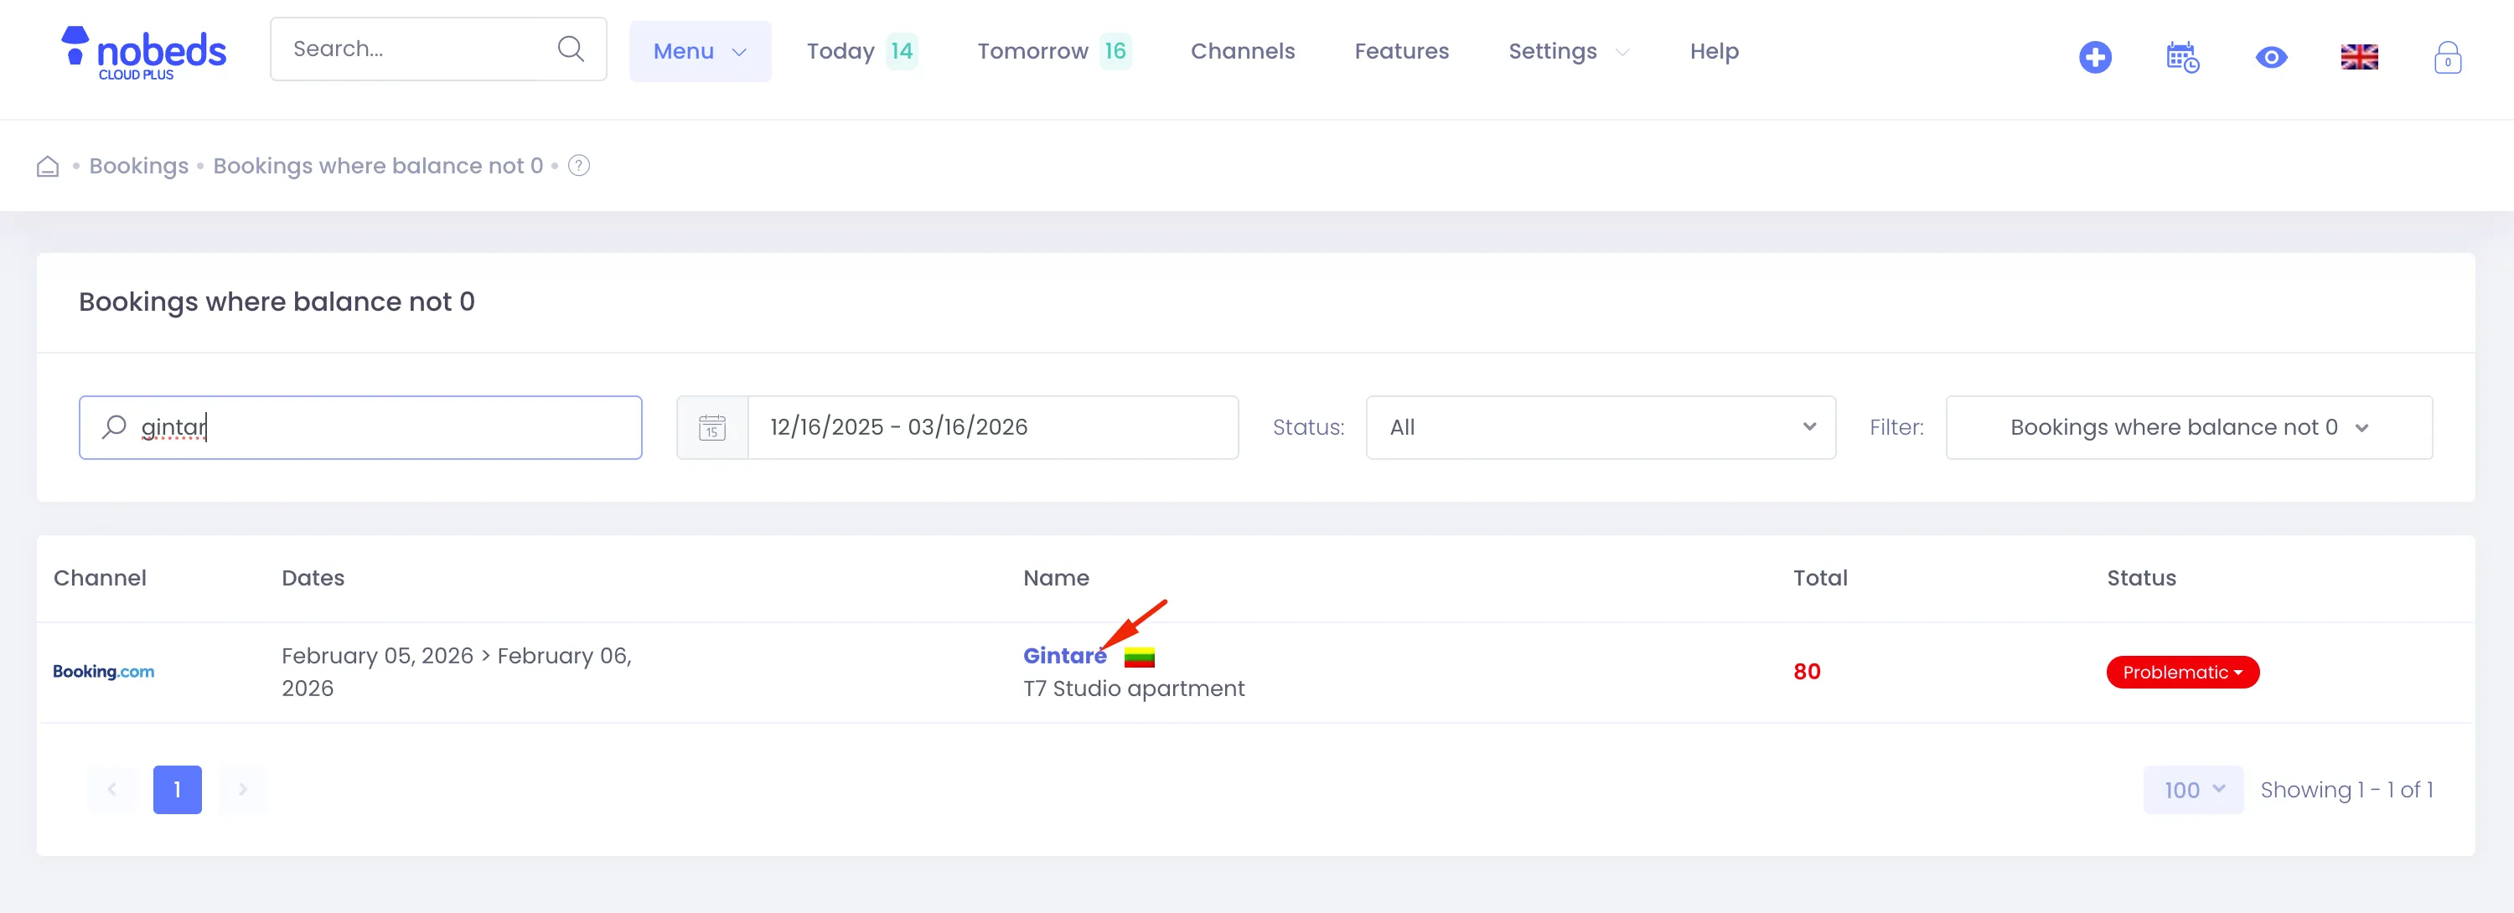Viewport: 2514px width, 913px height.
Task: Click Bookings where balance not 0 breadcrumb
Action: (378, 166)
